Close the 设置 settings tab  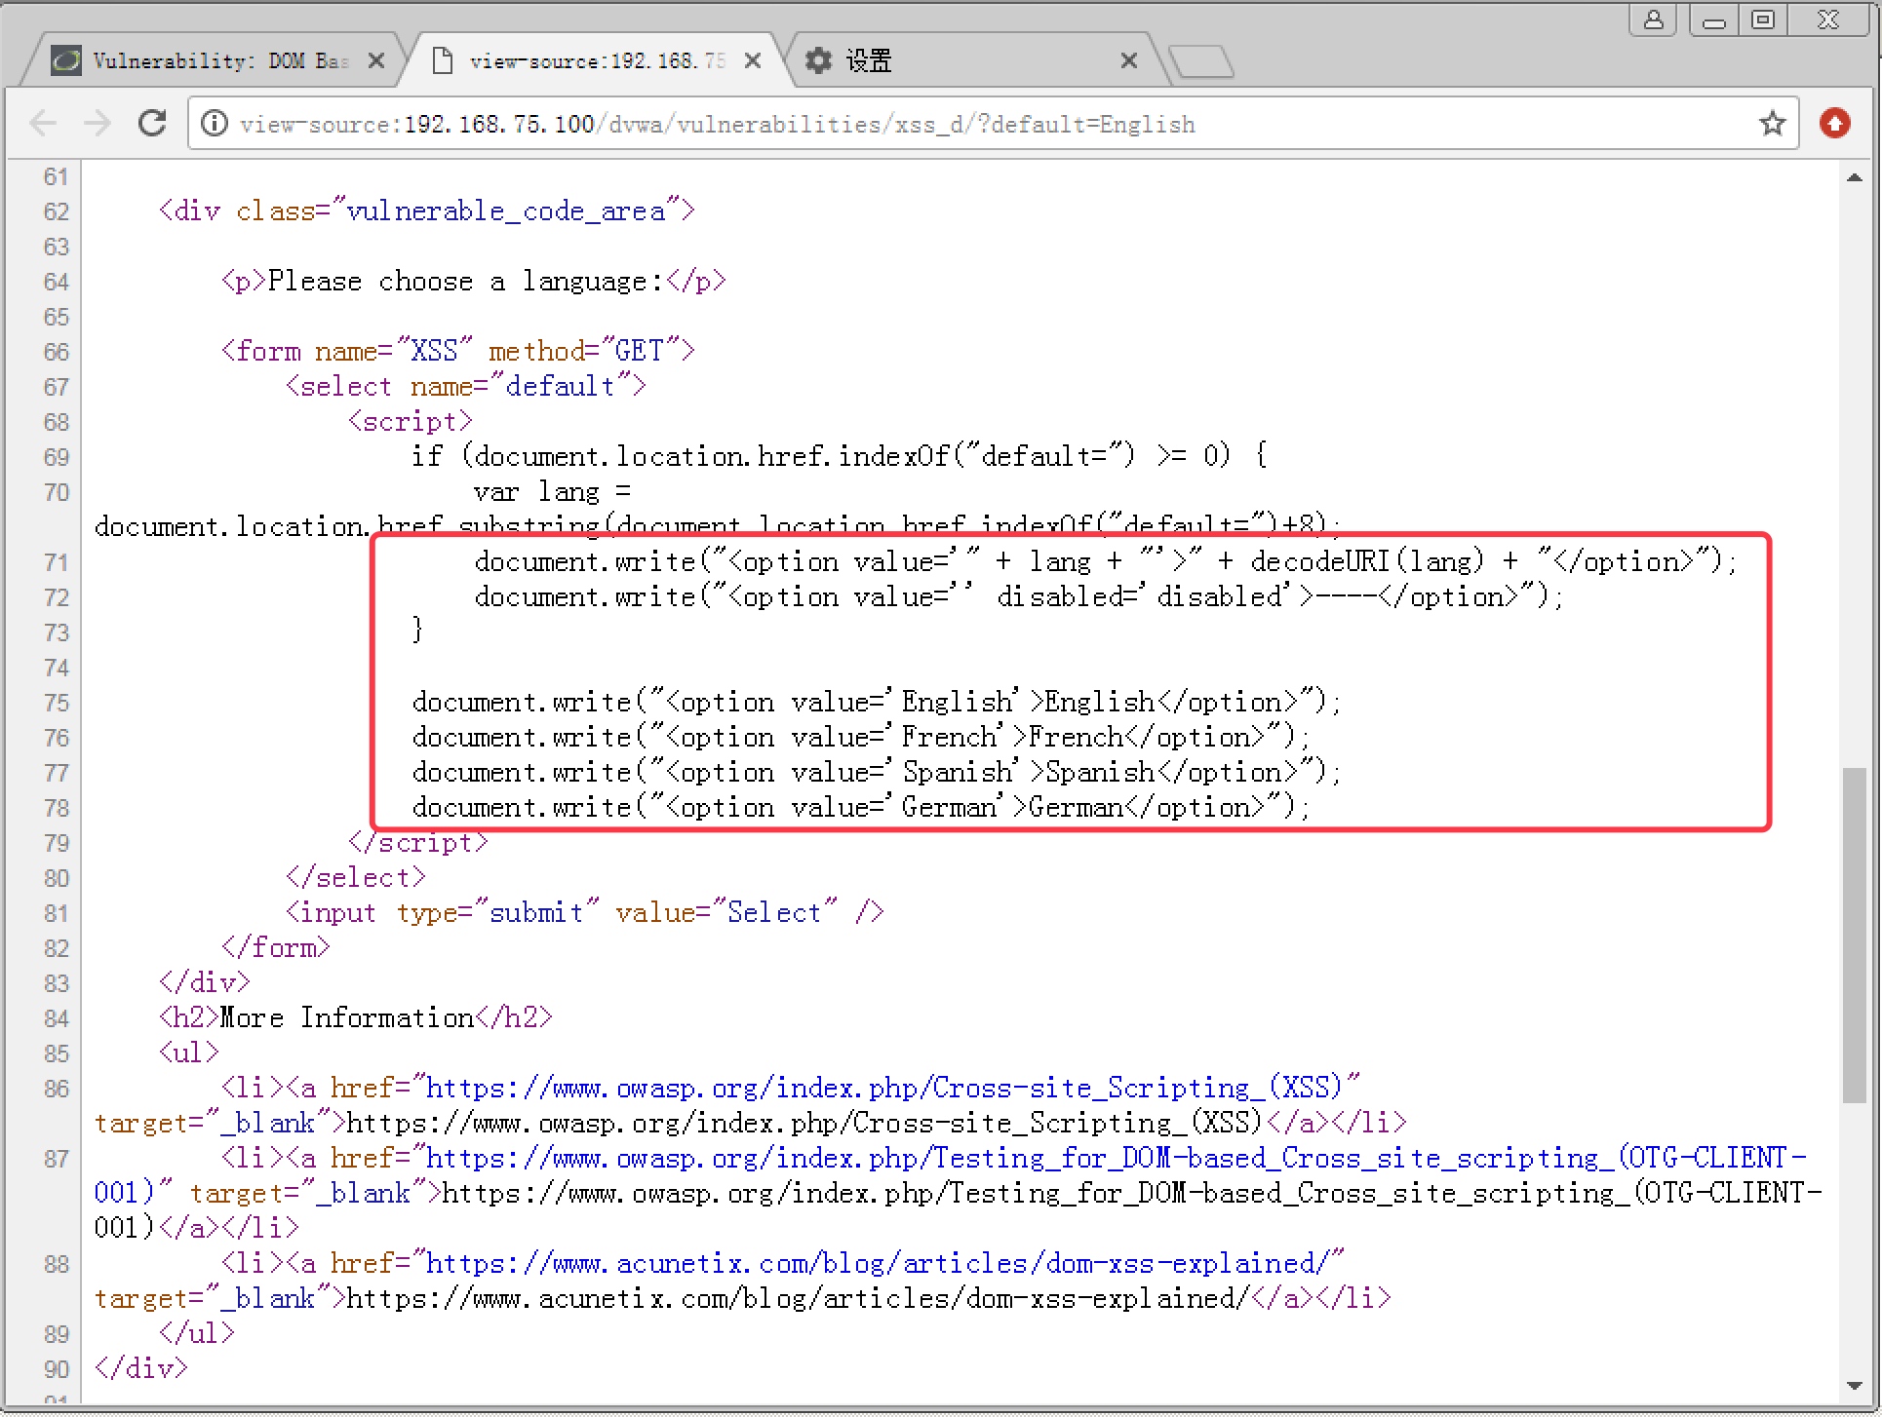(1128, 61)
